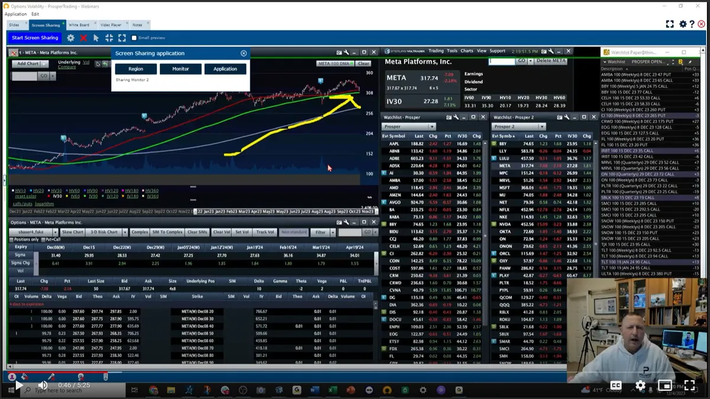Expand the shauer4_fake account dropdown
Image resolution: width=710 pixels, height=399 pixels.
point(56,232)
